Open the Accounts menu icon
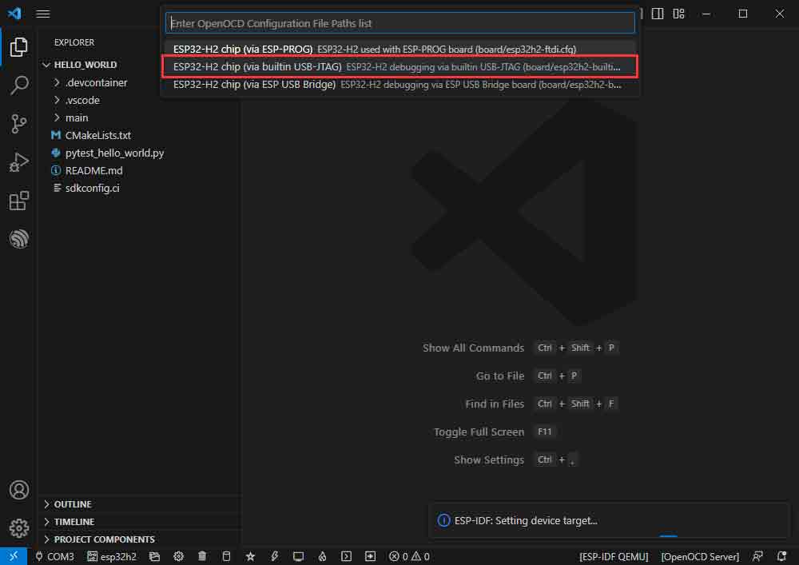This screenshot has width=799, height=565. pos(19,490)
